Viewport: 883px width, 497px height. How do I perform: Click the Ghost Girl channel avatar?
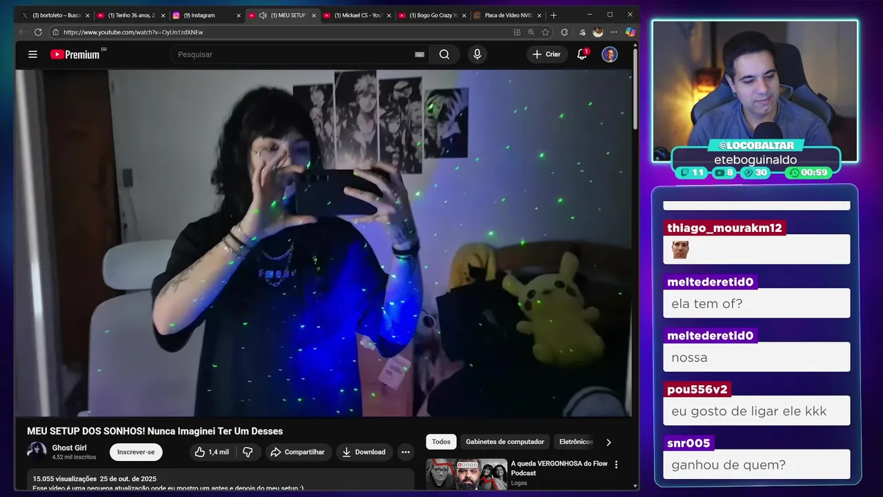pos(37,452)
